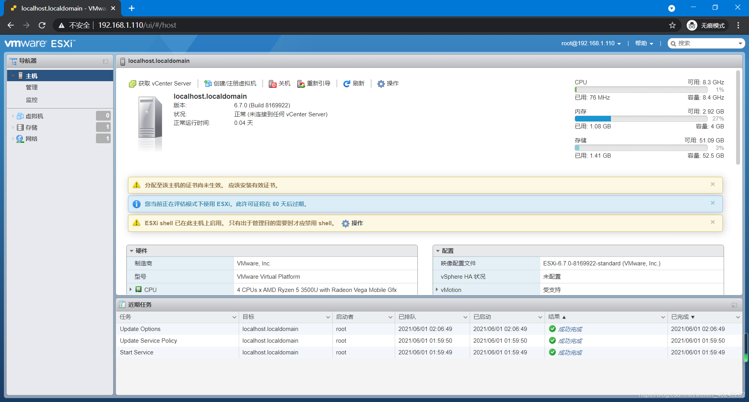Click the VMware ESXi logo
The width and height of the screenshot is (749, 402).
(x=40, y=43)
